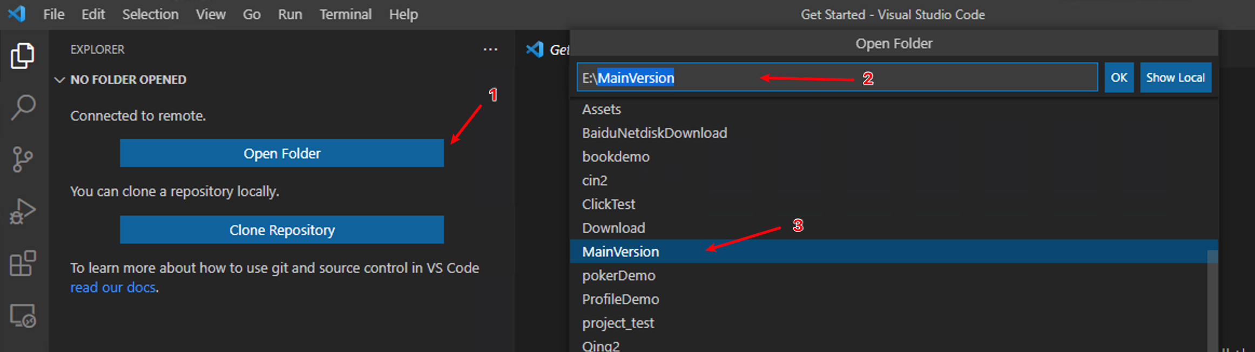Open the Source Control view
The height and width of the screenshot is (352, 1255).
pos(23,159)
